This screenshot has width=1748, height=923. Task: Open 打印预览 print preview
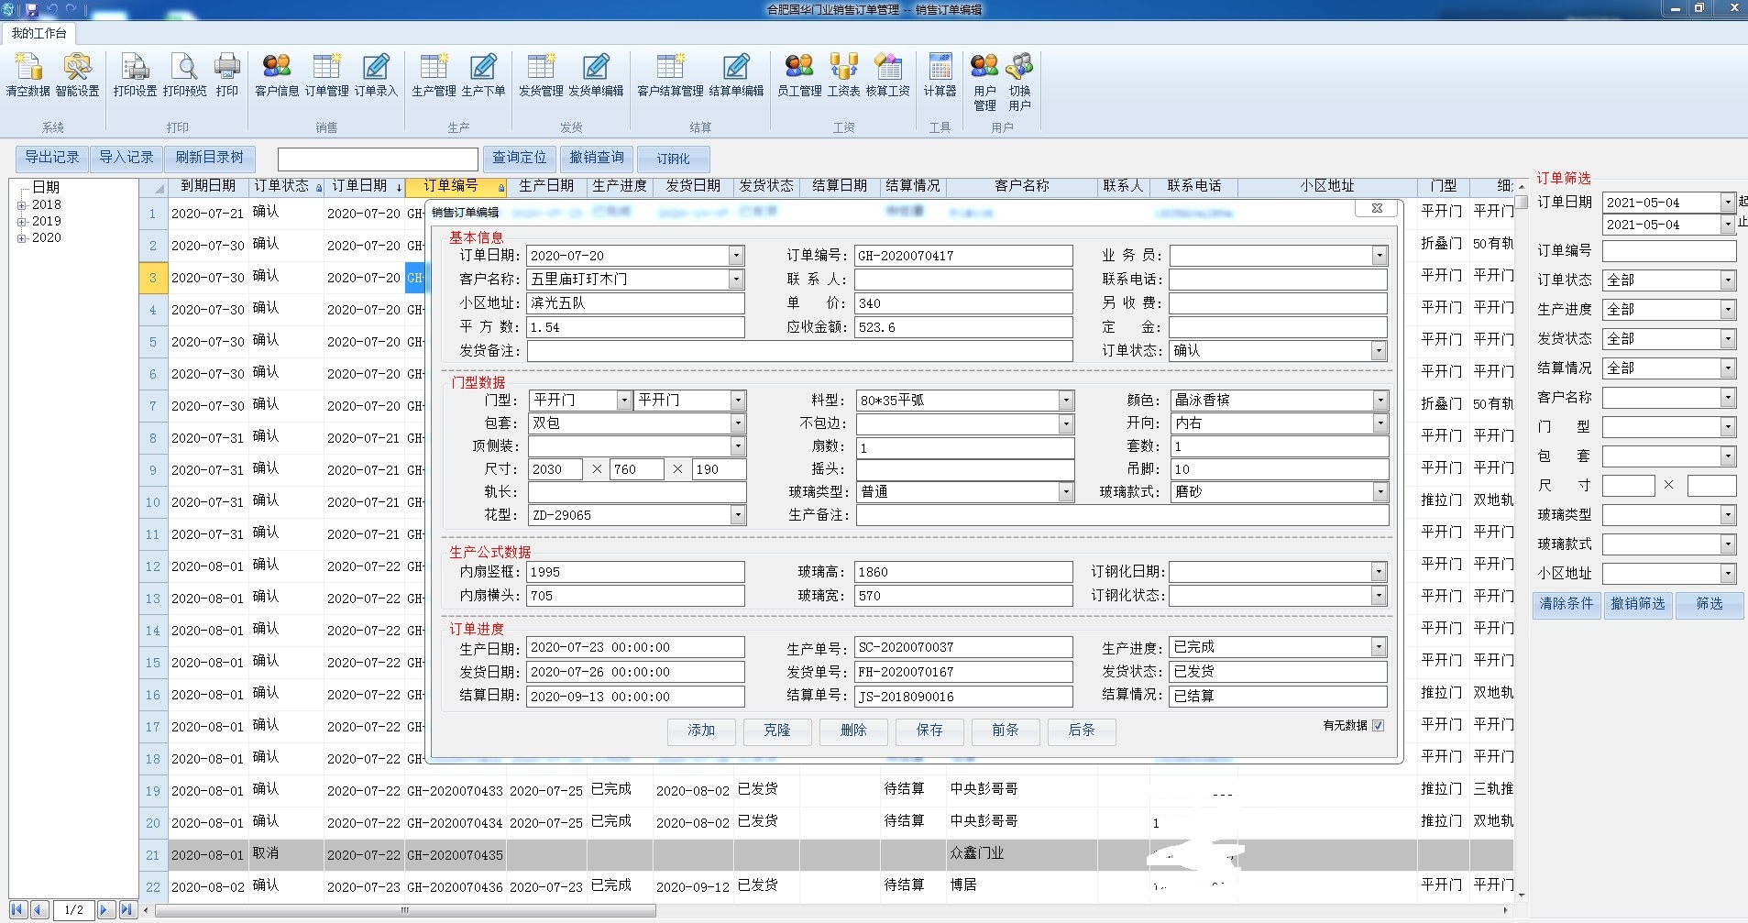click(x=184, y=75)
